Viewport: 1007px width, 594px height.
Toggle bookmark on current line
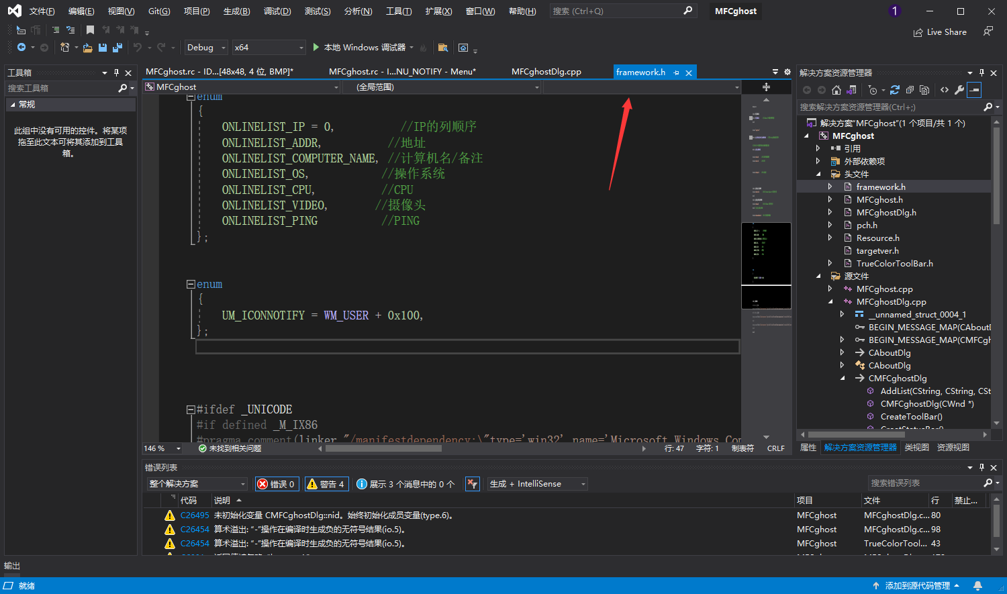[90, 30]
